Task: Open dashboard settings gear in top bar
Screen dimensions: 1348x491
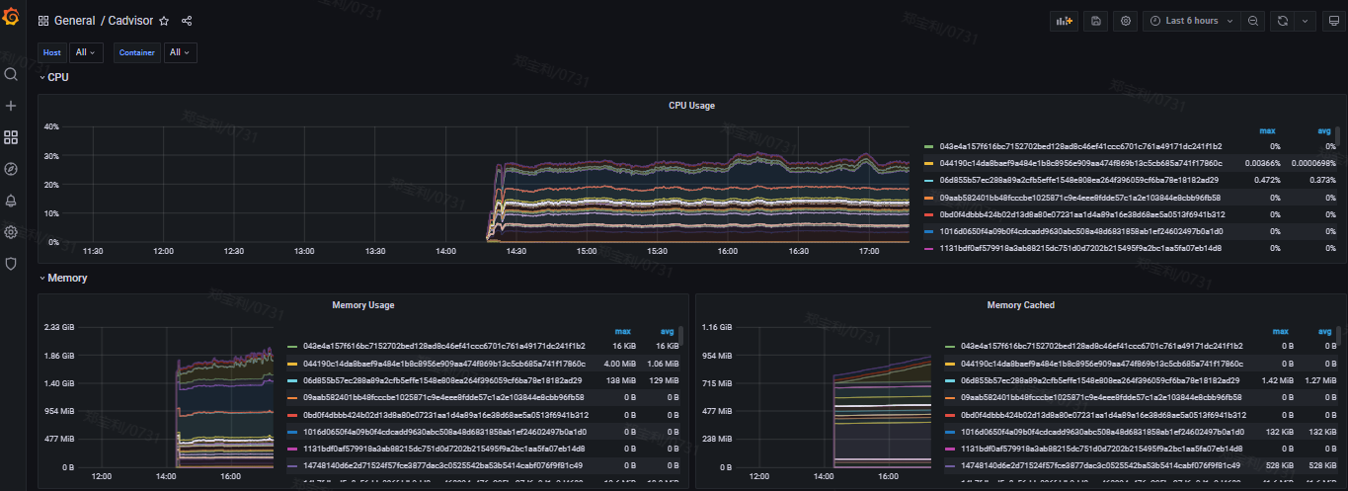Action: click(x=1125, y=21)
